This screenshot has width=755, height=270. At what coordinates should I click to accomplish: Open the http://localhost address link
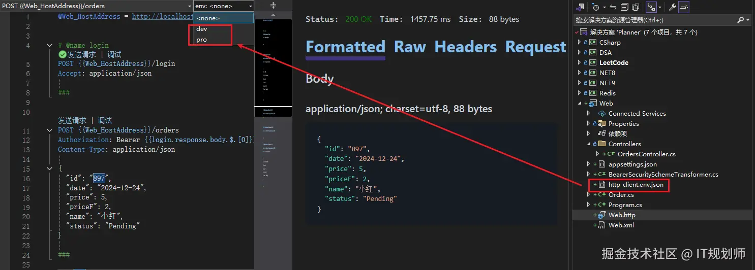point(163,16)
